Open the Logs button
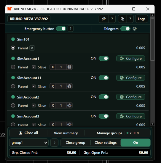This screenshot has width=161, height=163. (141, 19)
